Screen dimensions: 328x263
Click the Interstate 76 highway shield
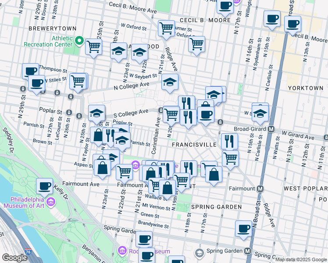tap(28, 251)
